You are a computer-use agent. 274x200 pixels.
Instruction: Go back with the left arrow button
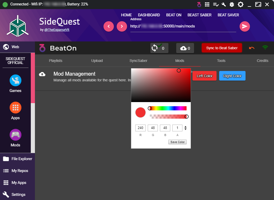point(108,26)
